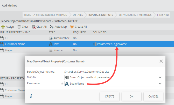Click the blue info icon in dialog
Image resolution: width=174 pixels, height=105 pixels.
point(31,96)
